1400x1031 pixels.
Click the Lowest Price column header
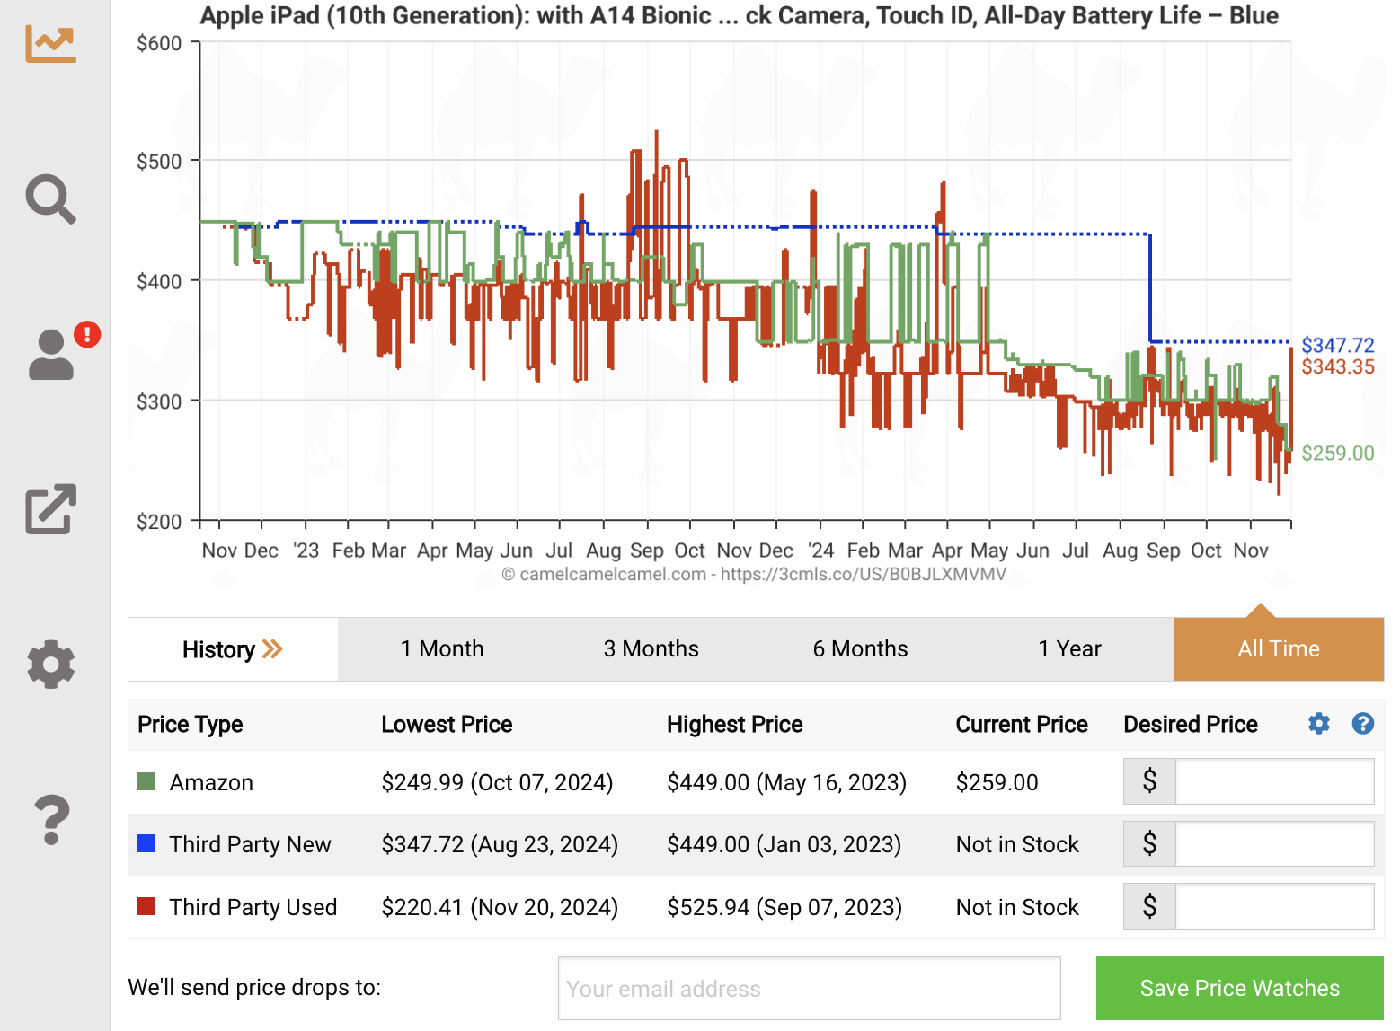[x=447, y=724]
